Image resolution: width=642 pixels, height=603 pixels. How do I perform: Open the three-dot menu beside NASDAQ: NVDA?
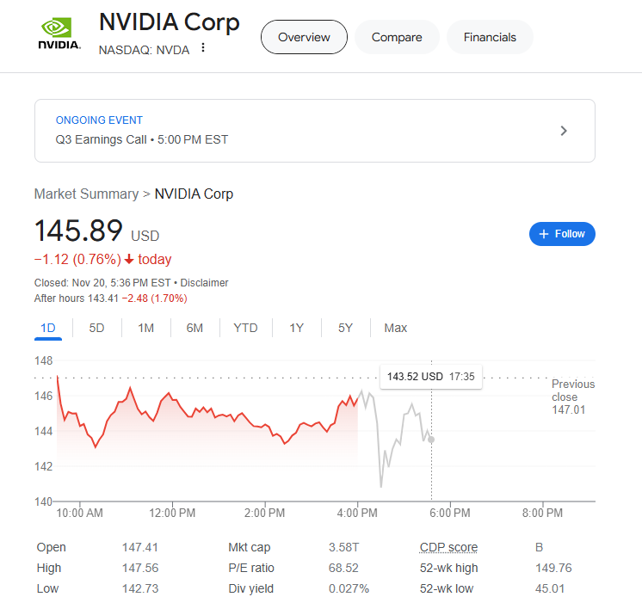coord(203,48)
